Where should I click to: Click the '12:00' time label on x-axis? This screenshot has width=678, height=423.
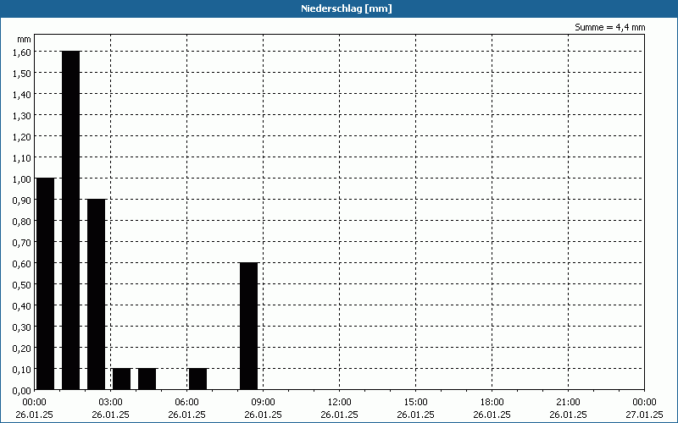(340, 402)
